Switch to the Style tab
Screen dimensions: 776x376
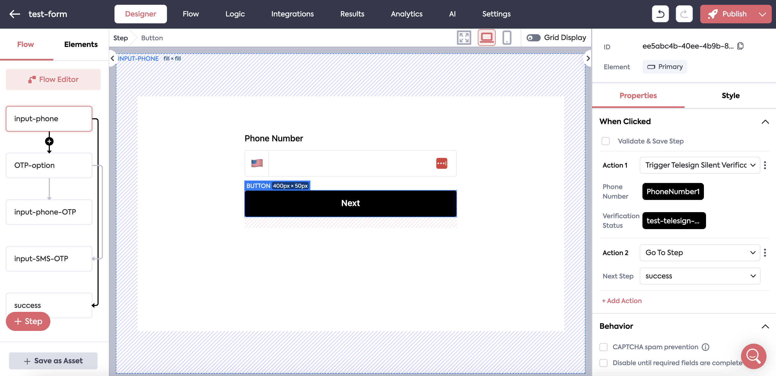pos(730,95)
